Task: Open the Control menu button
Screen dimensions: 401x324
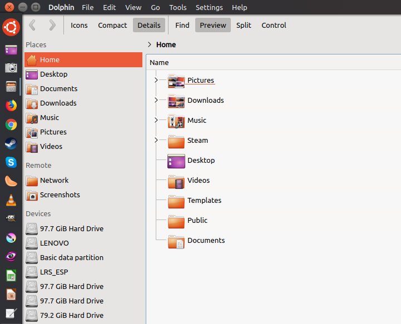Action: pos(274,26)
